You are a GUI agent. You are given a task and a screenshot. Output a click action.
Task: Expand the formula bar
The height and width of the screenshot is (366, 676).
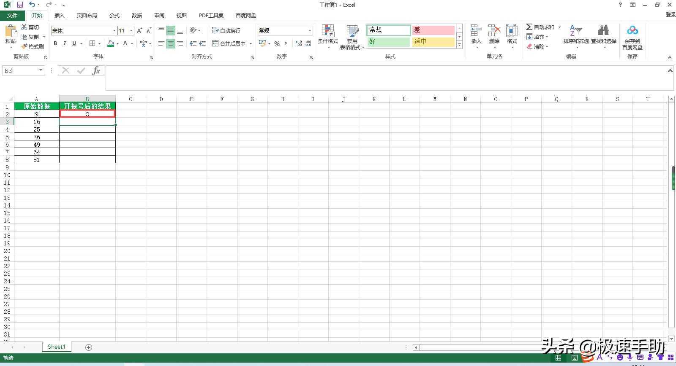click(x=670, y=70)
